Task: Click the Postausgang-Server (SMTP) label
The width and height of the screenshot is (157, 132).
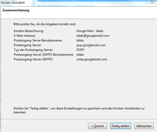Action: 33,59
